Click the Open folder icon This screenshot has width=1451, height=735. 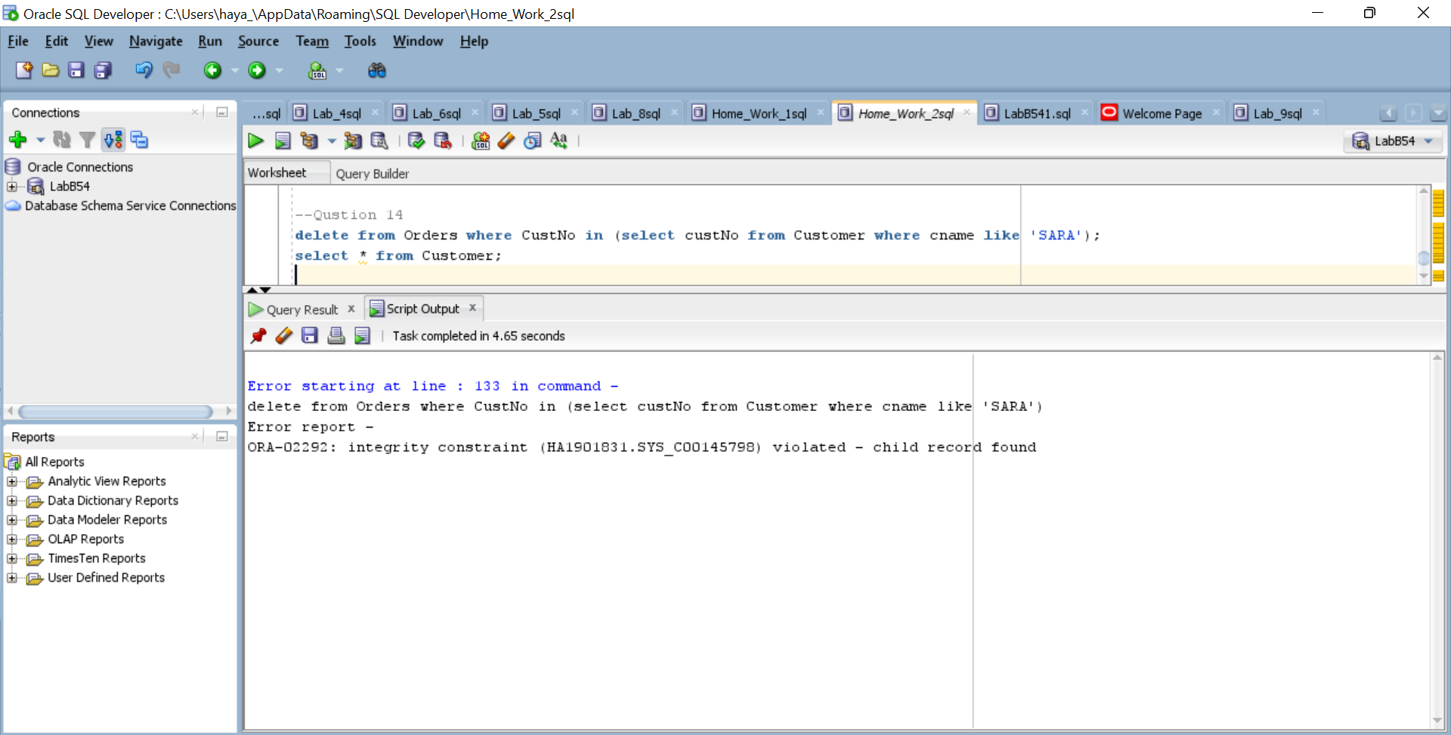point(51,70)
